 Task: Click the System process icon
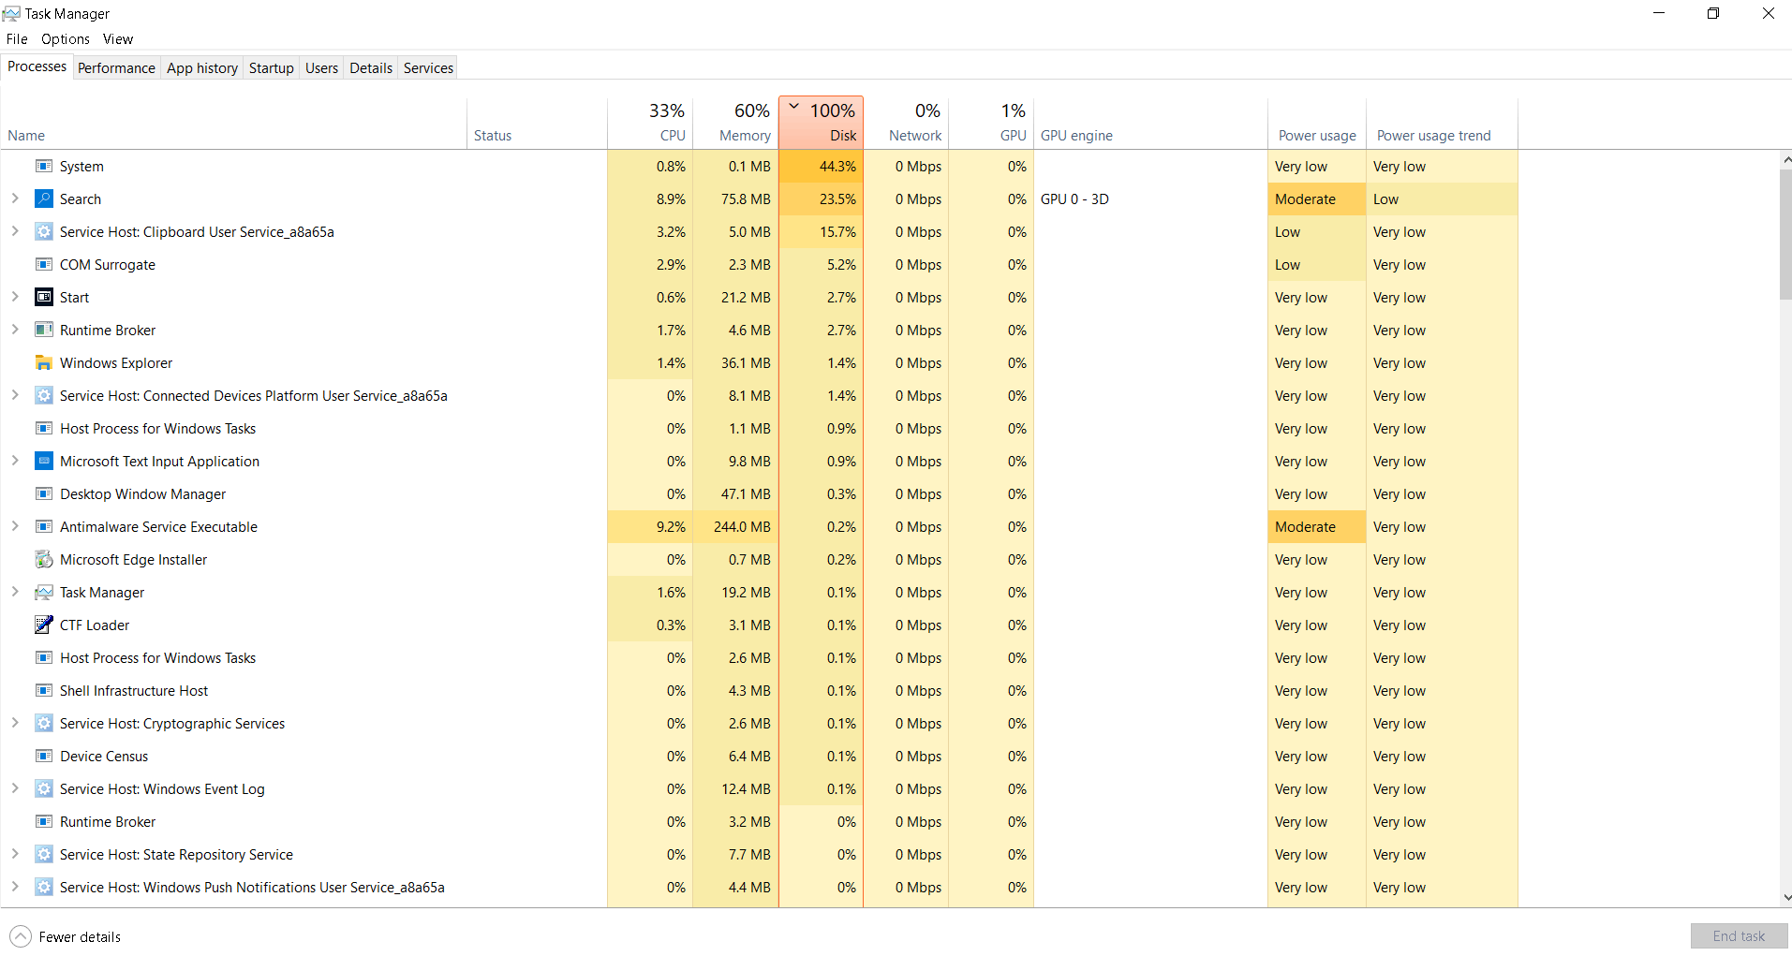44,166
